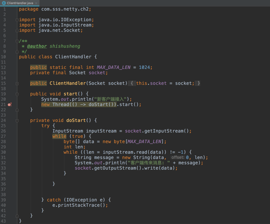Click the highlighted 'public' keyword on line 12
270x224 pixels.
[x=38, y=67]
